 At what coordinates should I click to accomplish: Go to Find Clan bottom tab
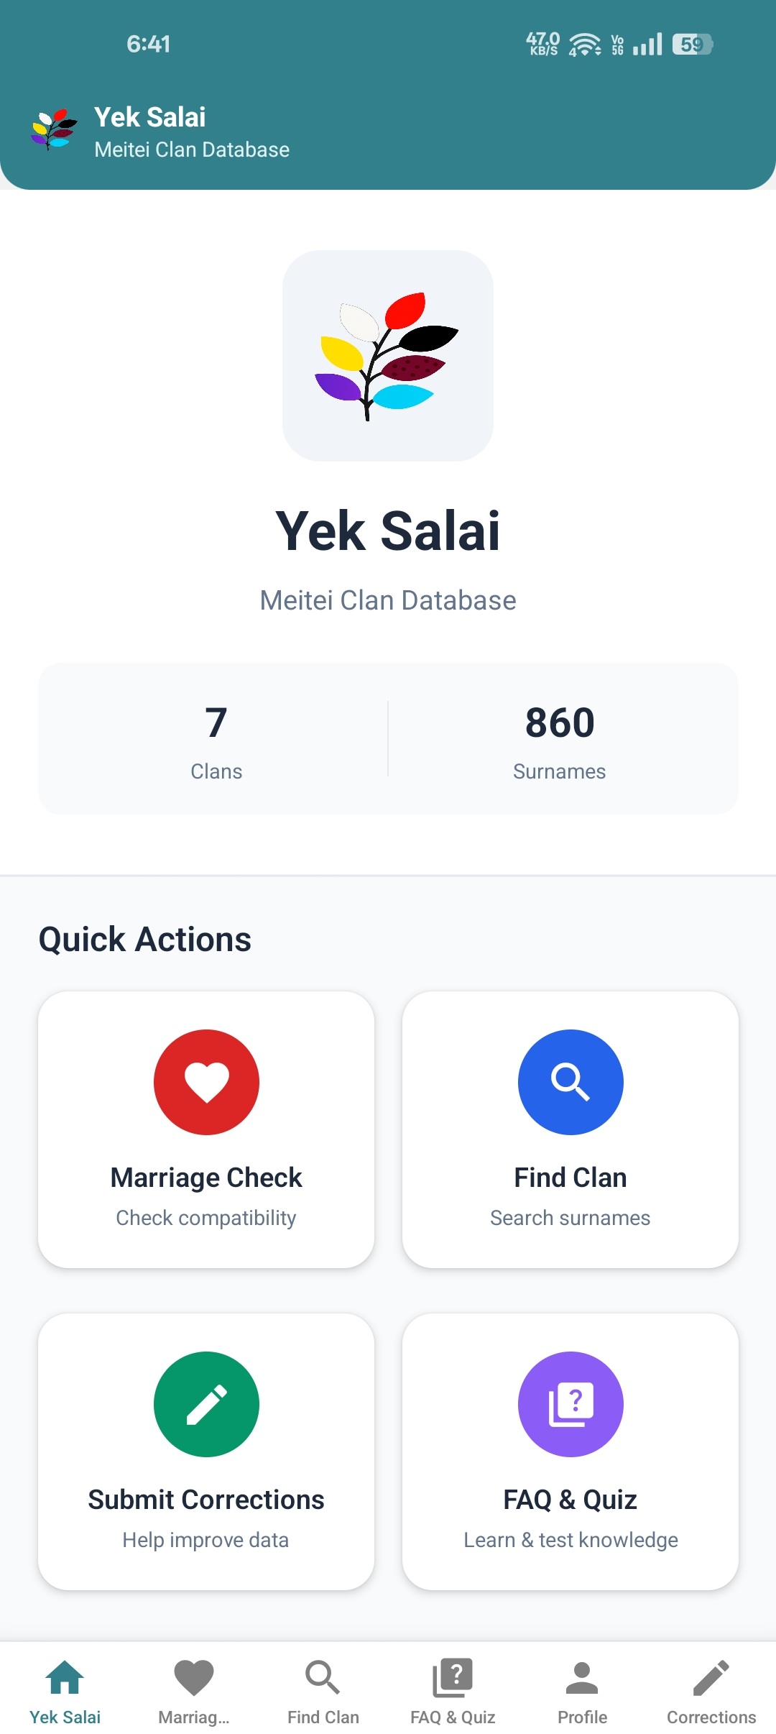coord(323,1691)
